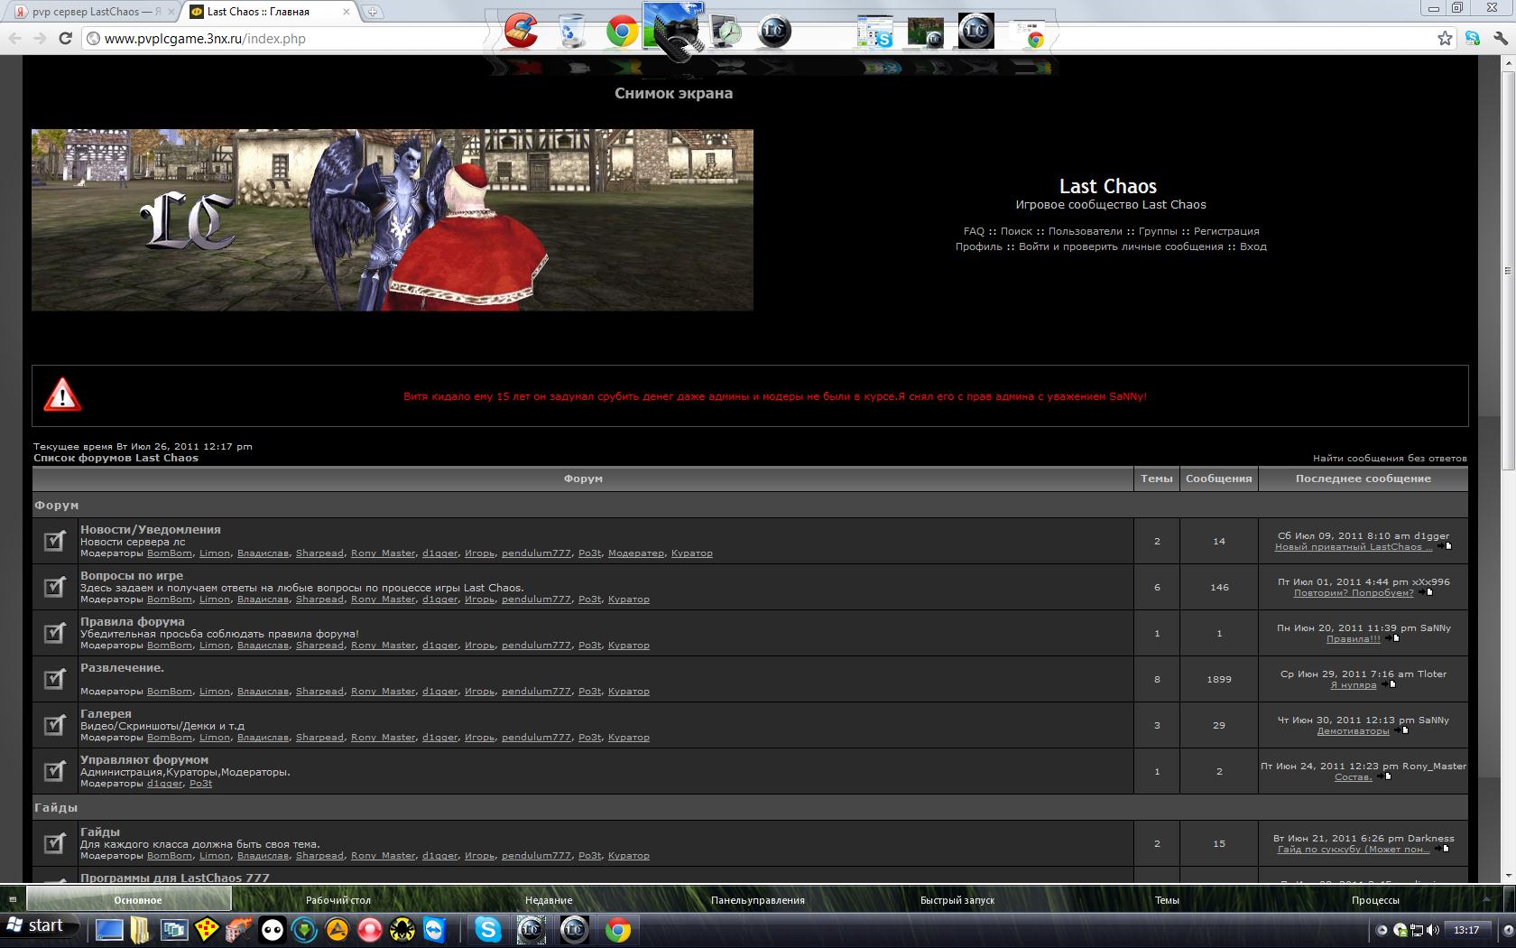Open the 'Новости/Уведомления' forum
Screen dimensions: 1516x948
pyautogui.click(x=150, y=530)
